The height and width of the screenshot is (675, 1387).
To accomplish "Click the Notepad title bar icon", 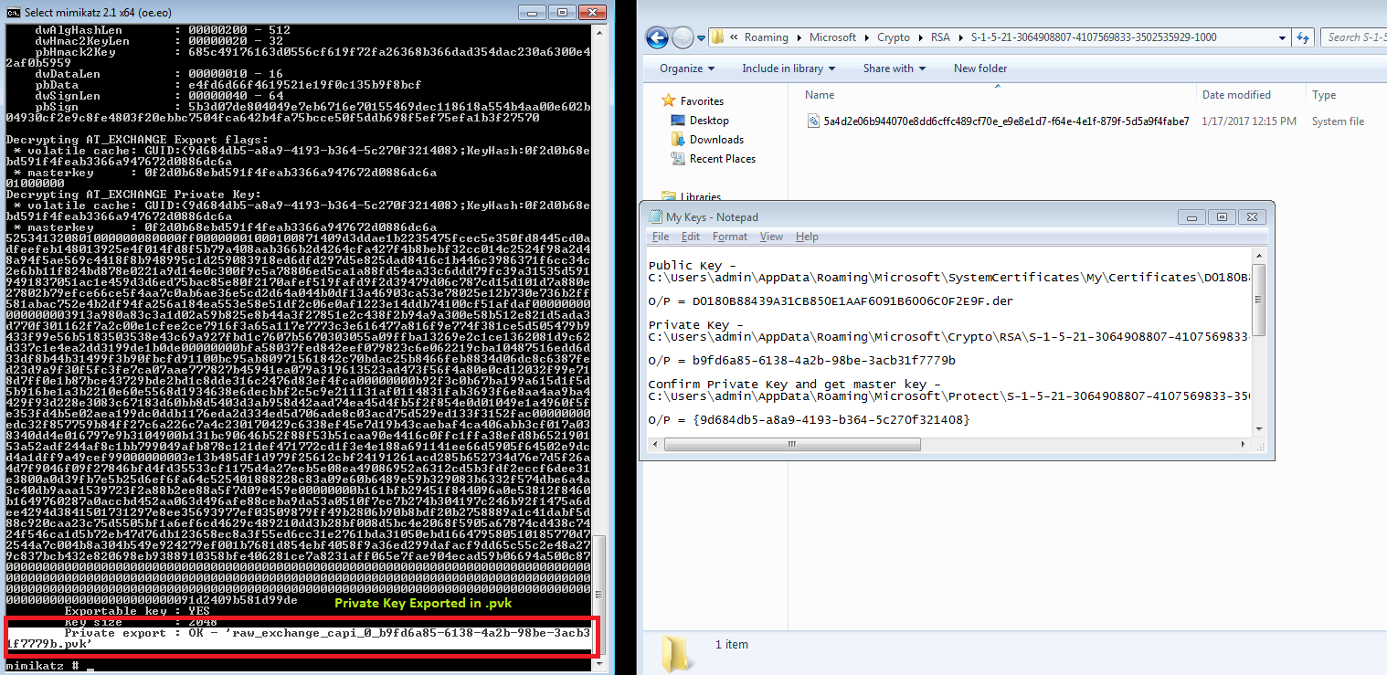I will coord(655,216).
